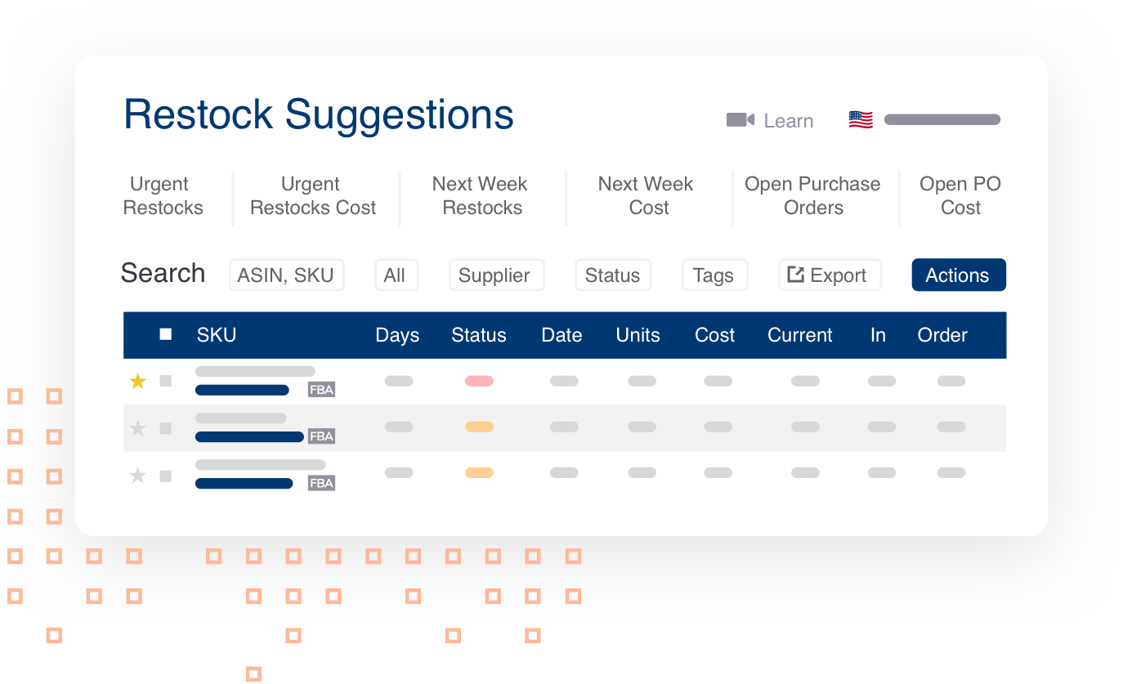The width and height of the screenshot is (1123, 684).
Task: Click the US flag marketplace icon
Action: (861, 120)
